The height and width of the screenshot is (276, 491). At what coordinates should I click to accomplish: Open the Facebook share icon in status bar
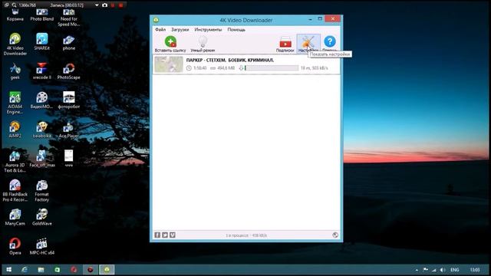point(157,235)
